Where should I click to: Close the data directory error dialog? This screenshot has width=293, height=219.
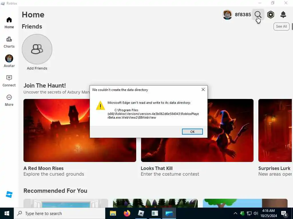coord(203,90)
